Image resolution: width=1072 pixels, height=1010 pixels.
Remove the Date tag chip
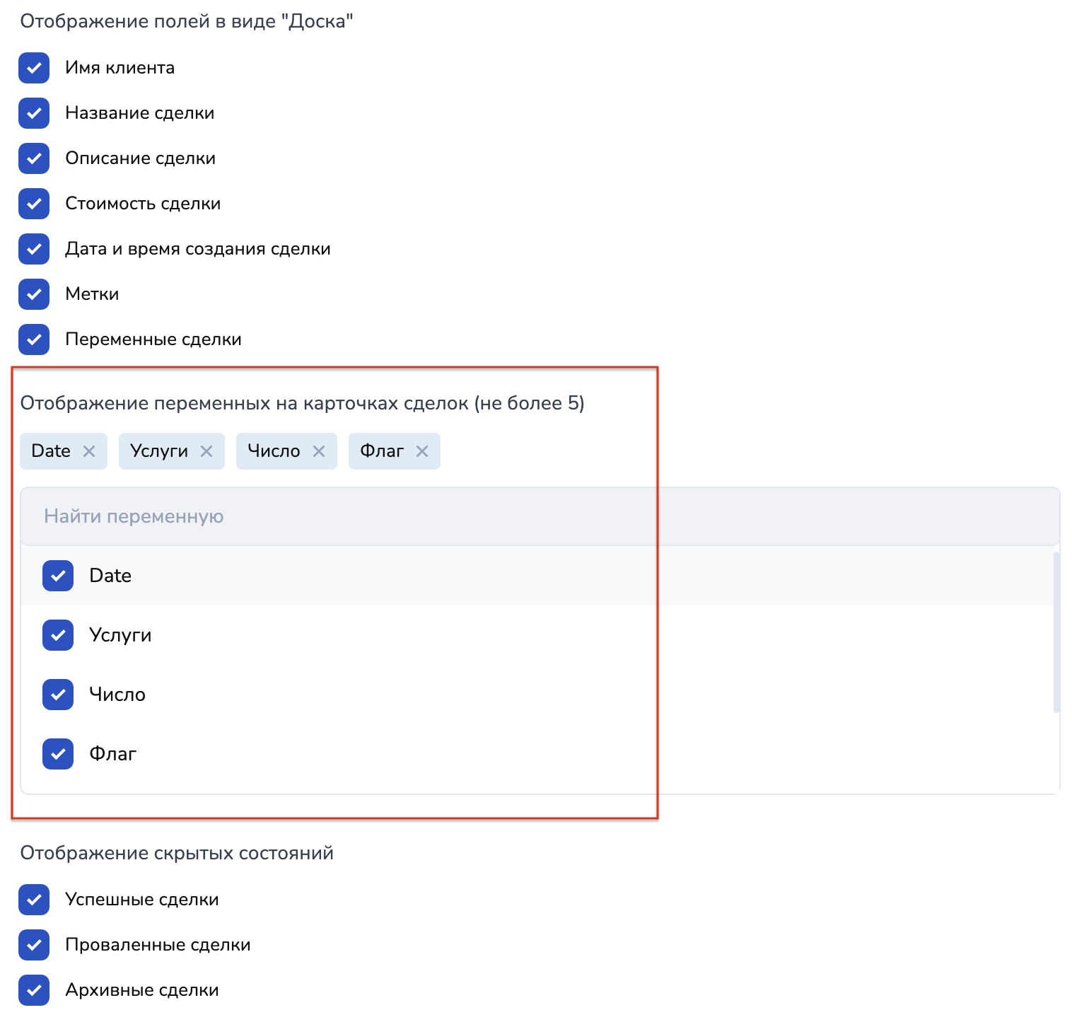89,451
